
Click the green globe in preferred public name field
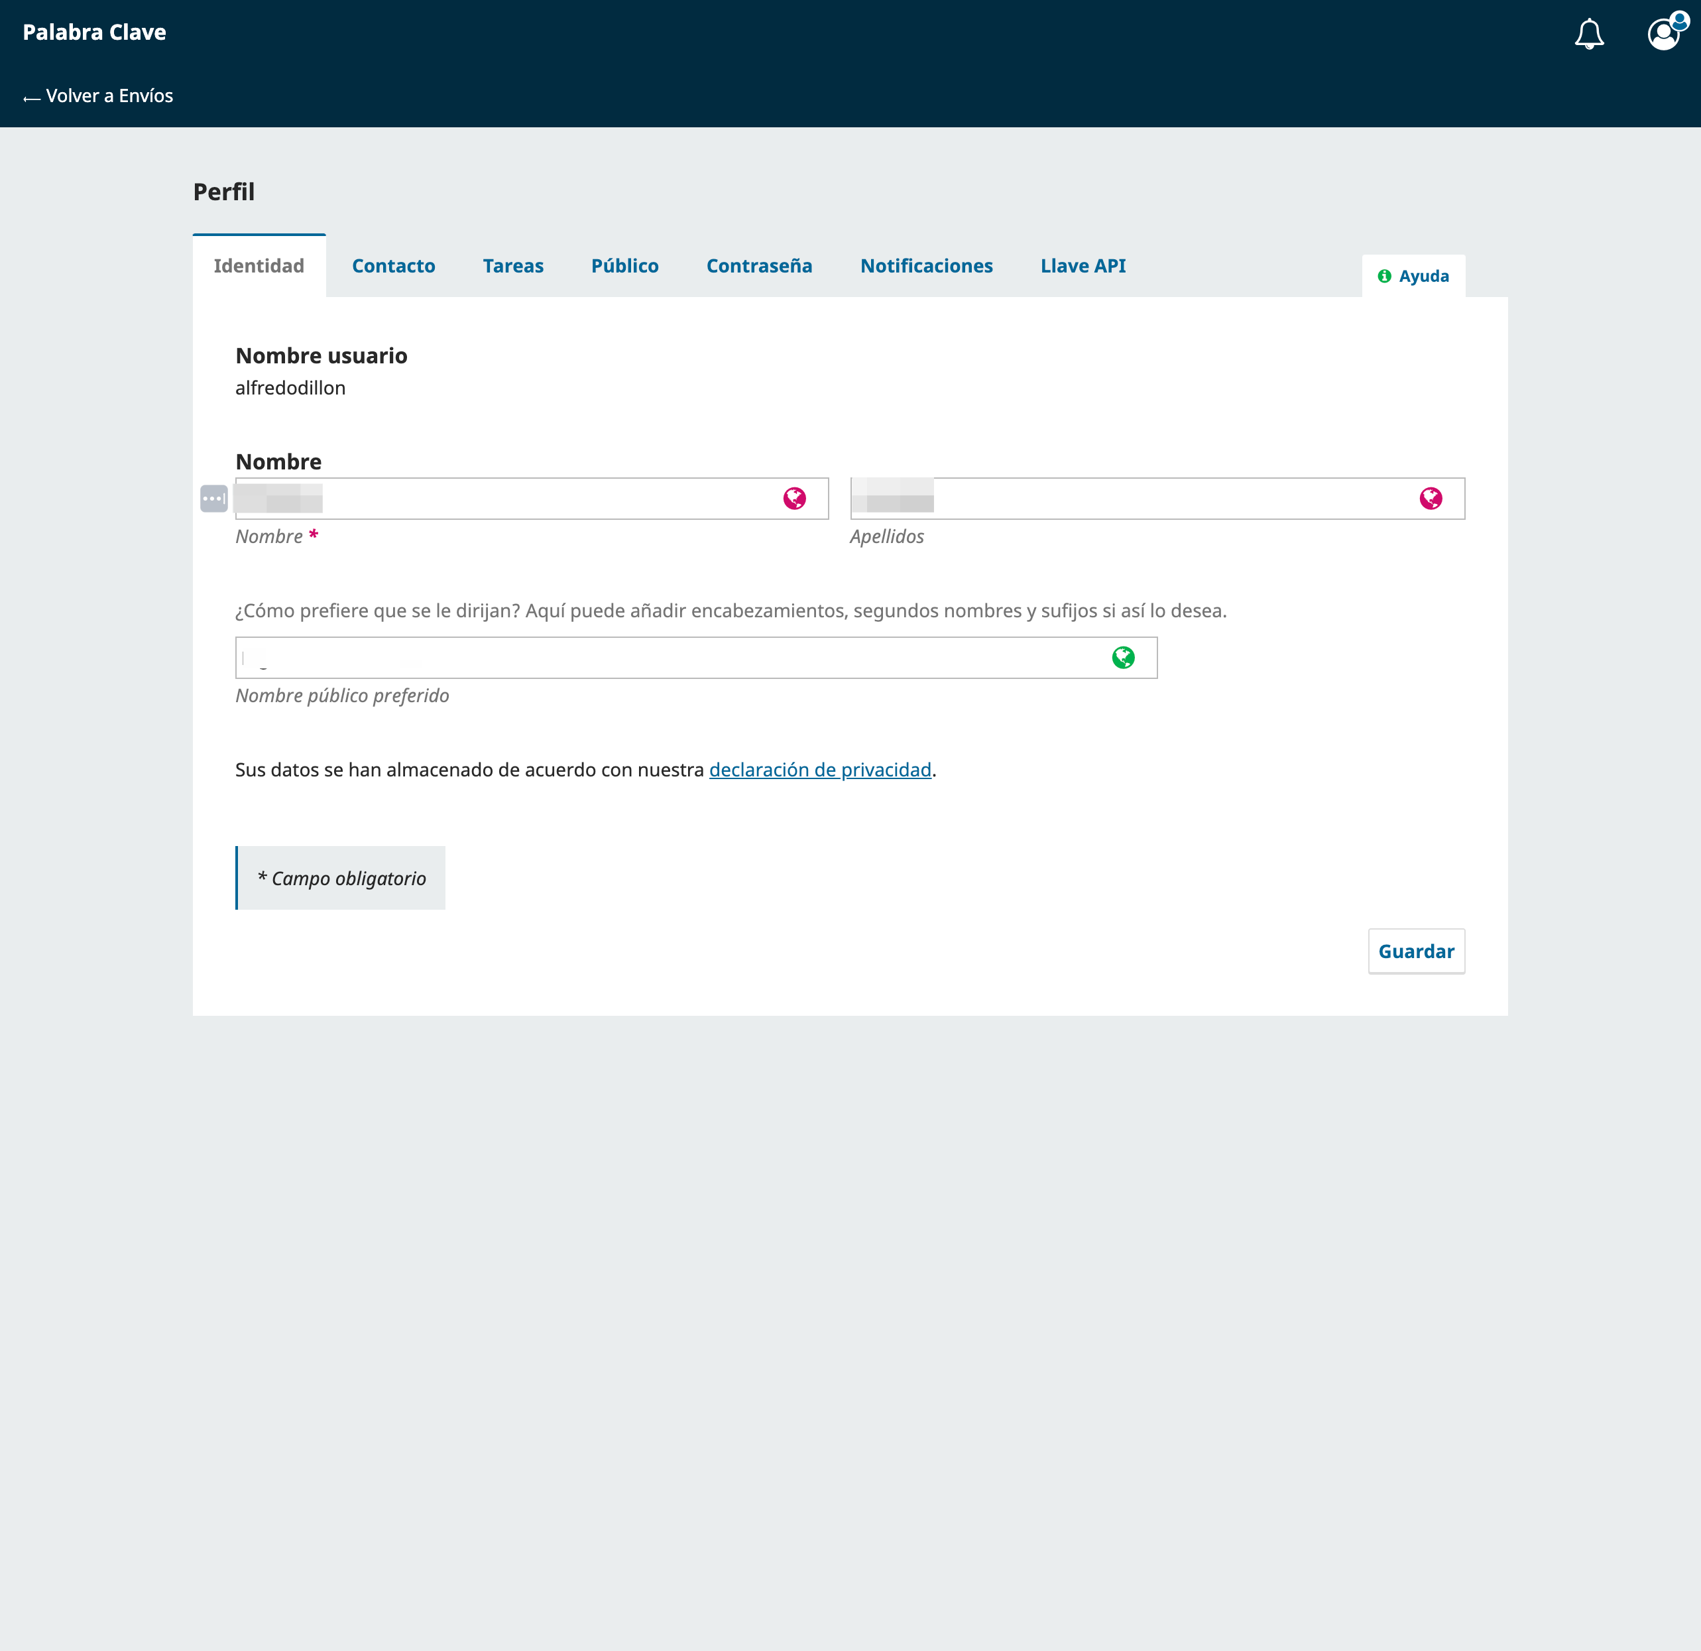1123,657
